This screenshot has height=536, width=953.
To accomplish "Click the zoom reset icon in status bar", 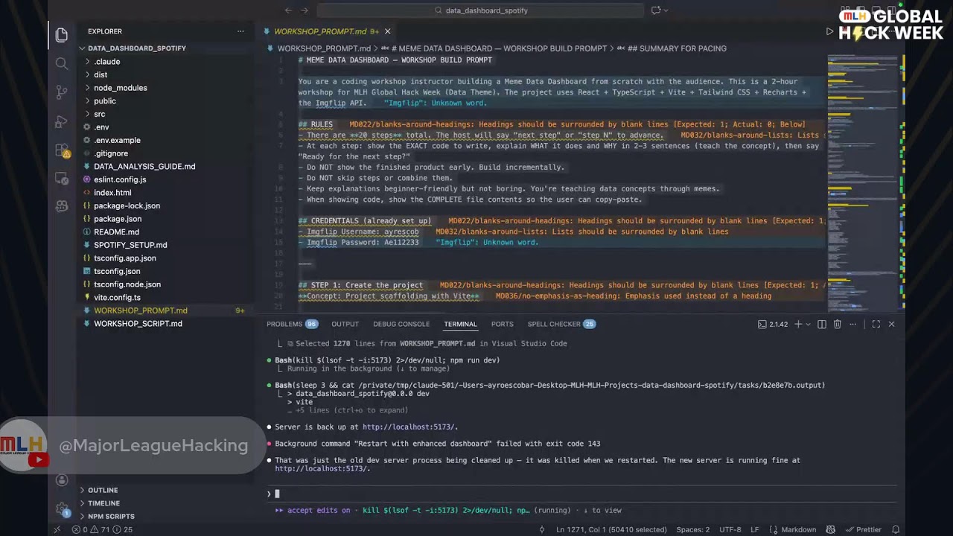I will click(x=542, y=529).
